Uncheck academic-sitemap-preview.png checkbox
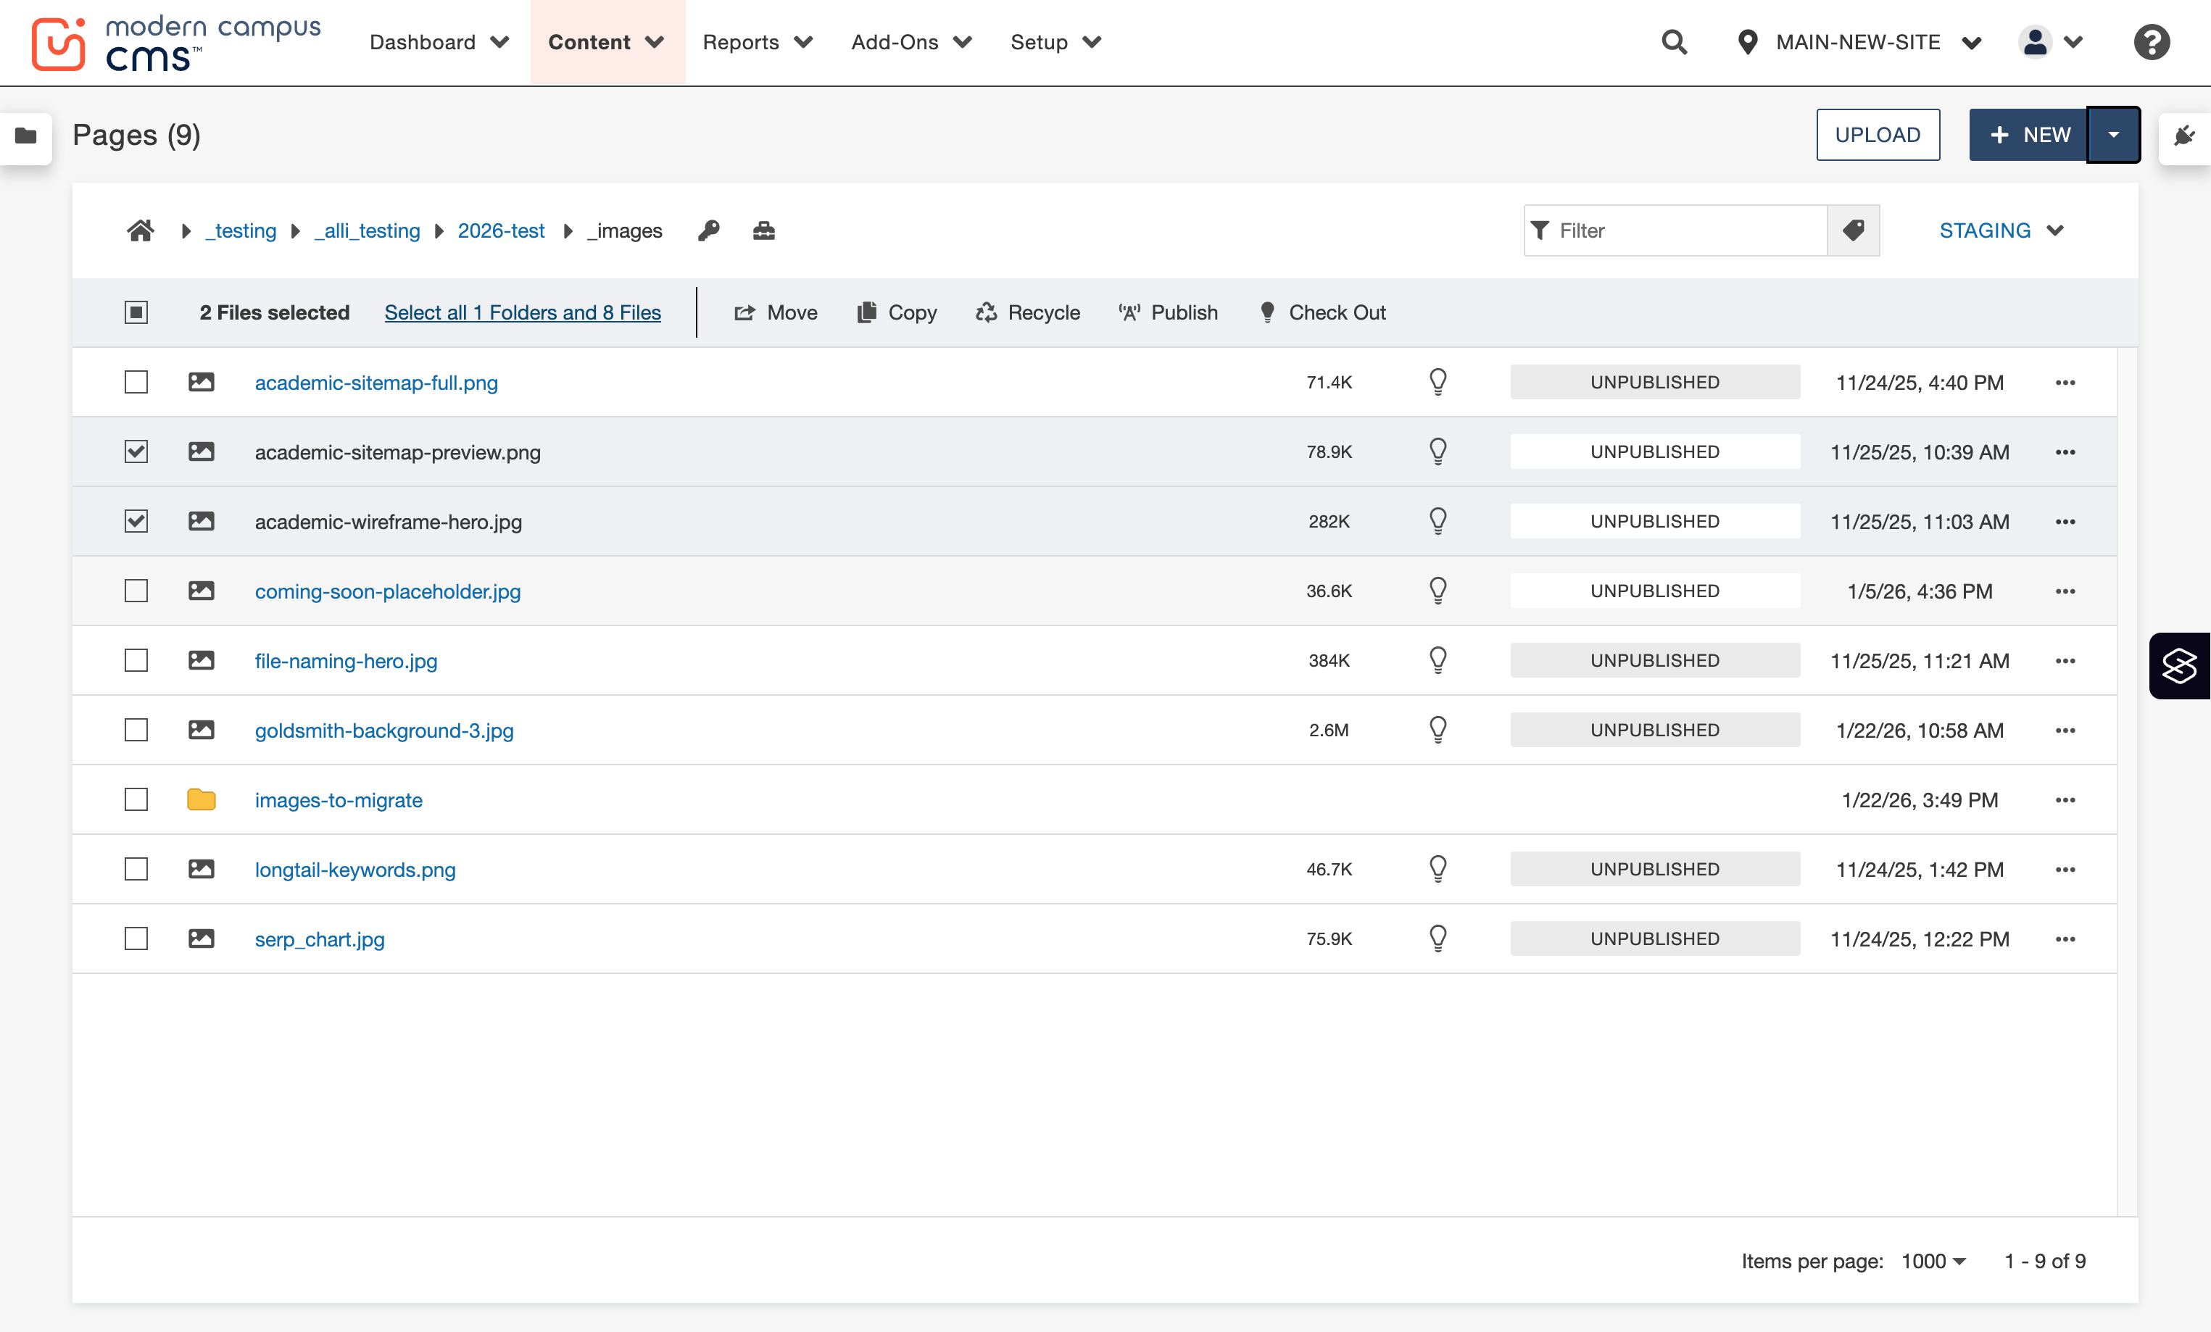Screen dimensions: 2211x1332 136,451
